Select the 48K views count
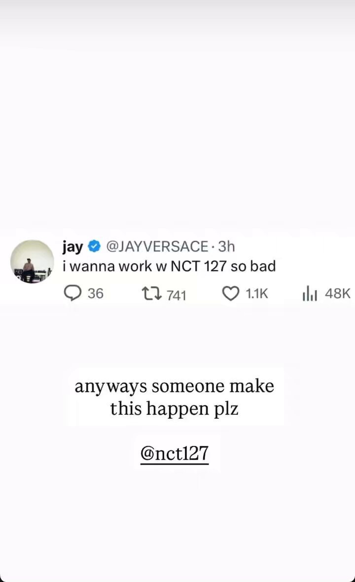 tap(338, 293)
